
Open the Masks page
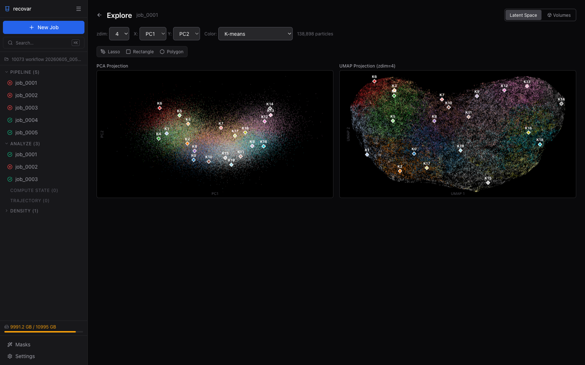[44, 345]
